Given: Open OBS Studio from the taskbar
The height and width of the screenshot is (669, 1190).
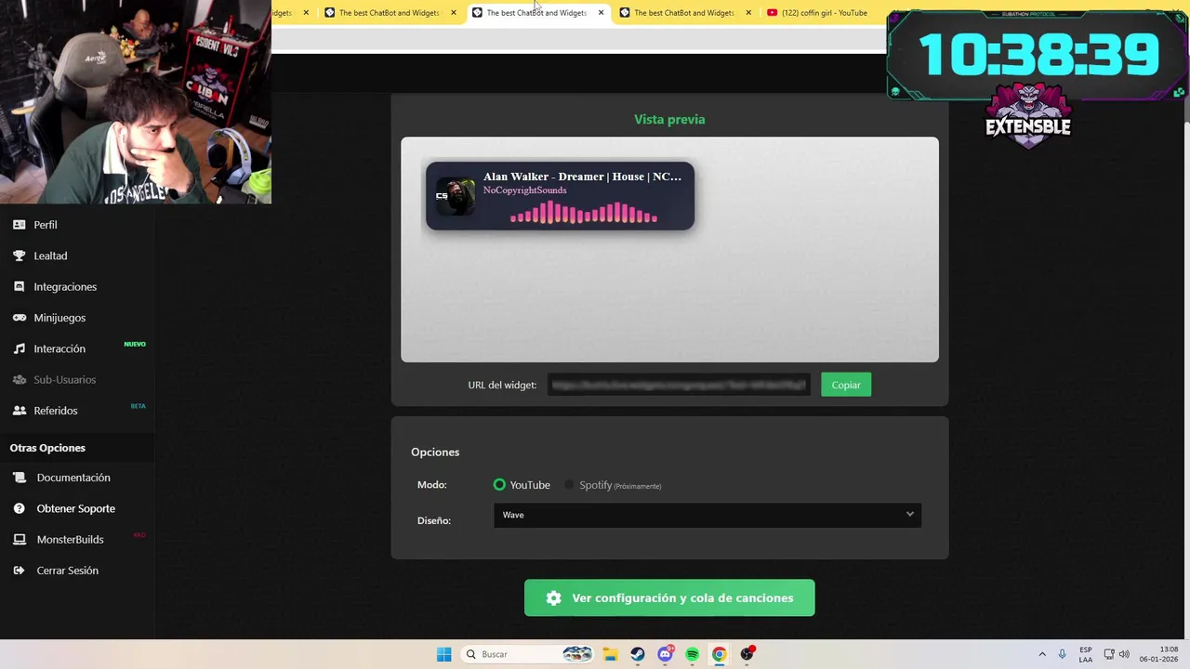Looking at the screenshot, I should click(747, 654).
